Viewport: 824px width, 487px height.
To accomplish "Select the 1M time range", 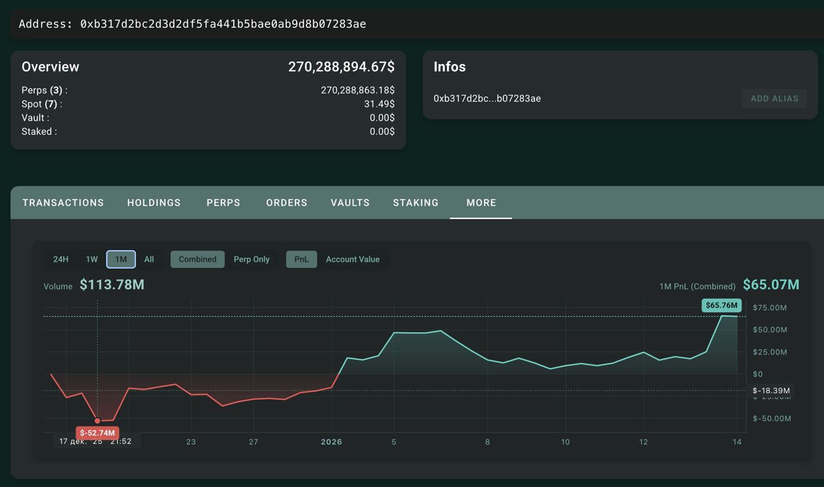I will [121, 260].
